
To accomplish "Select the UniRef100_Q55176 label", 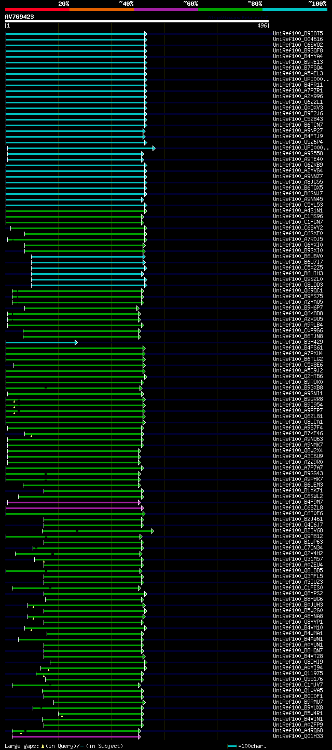I will (298, 679).
